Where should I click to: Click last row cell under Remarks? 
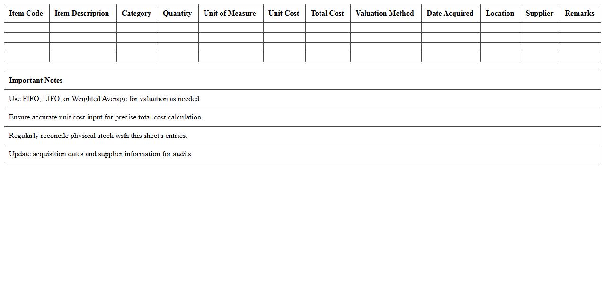click(x=580, y=57)
